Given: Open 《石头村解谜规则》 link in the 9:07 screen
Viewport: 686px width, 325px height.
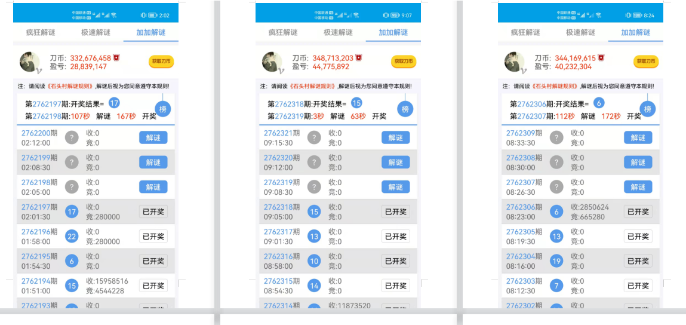Looking at the screenshot, I should click(312, 86).
